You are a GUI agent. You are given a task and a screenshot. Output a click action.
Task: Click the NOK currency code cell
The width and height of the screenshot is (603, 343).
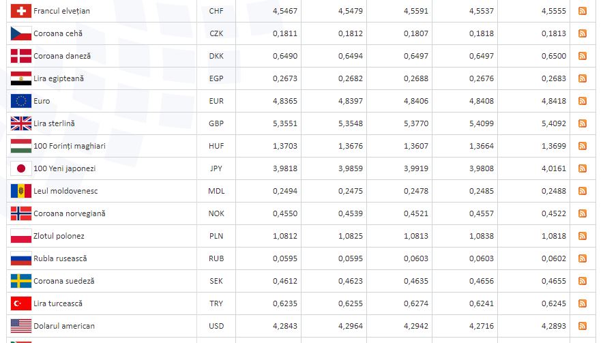point(216,213)
